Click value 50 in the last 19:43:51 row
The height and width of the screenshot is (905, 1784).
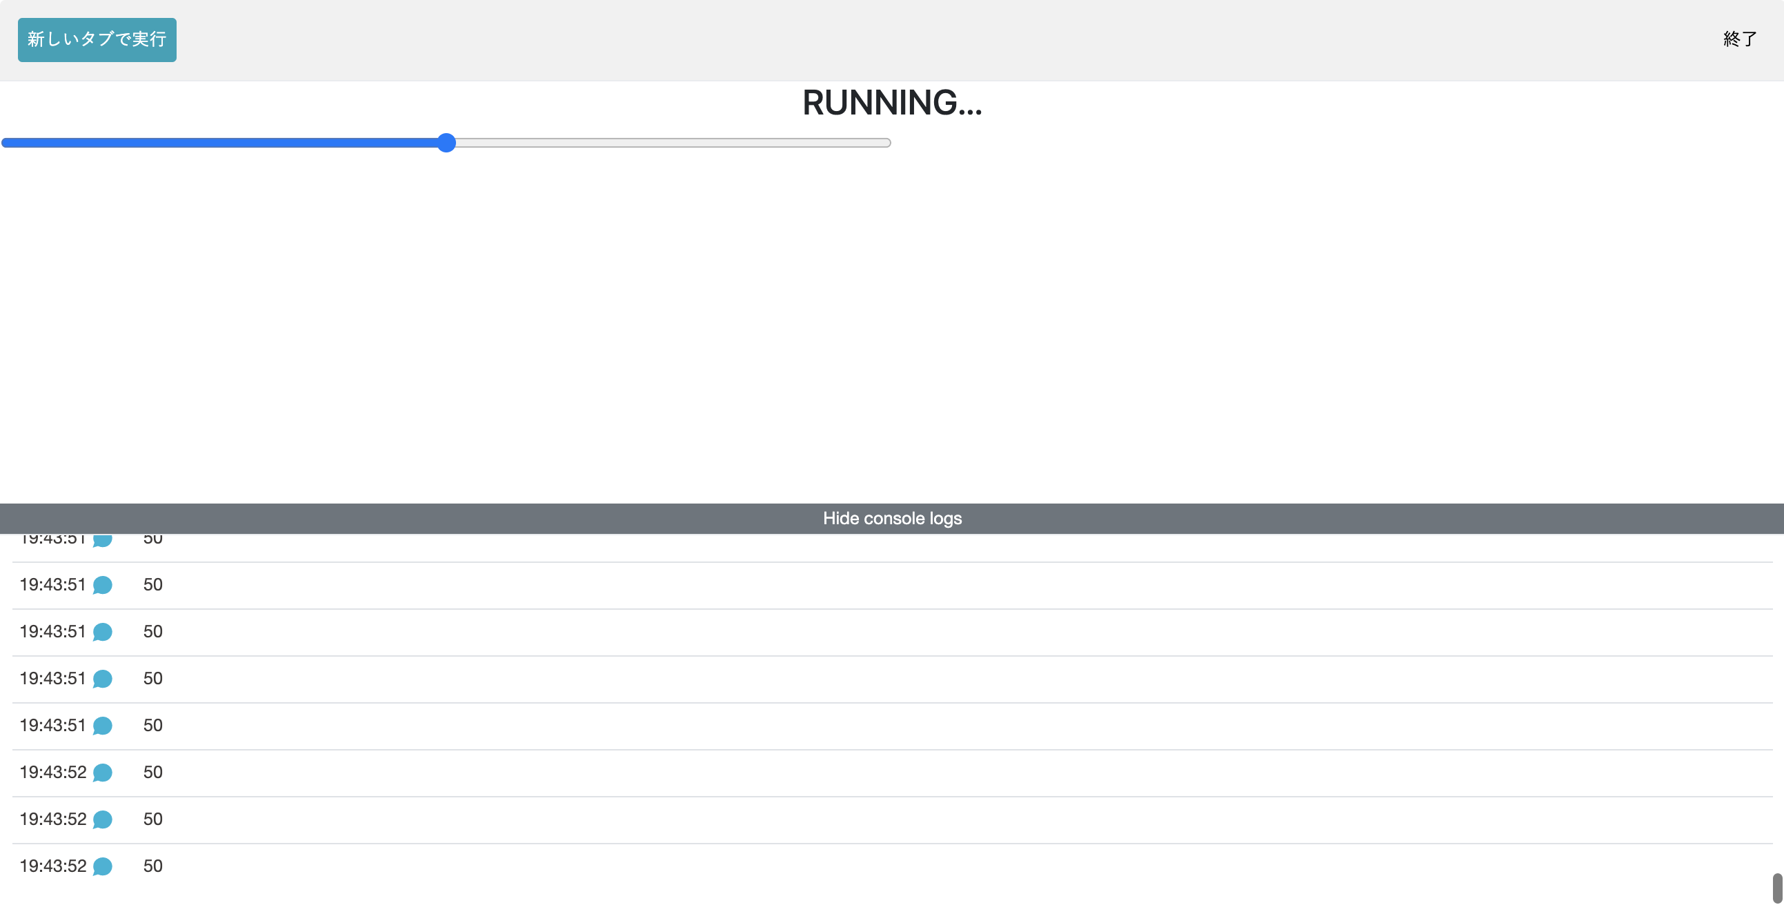coord(152,726)
